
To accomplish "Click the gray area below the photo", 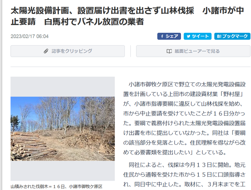I will pos(63,171).
